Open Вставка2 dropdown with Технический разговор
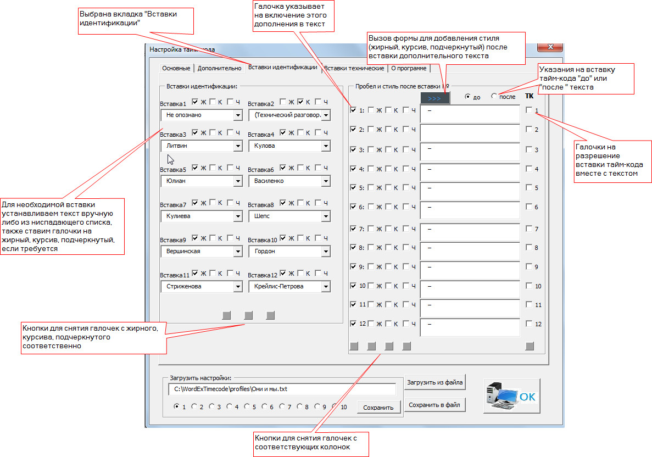 tap(326, 115)
